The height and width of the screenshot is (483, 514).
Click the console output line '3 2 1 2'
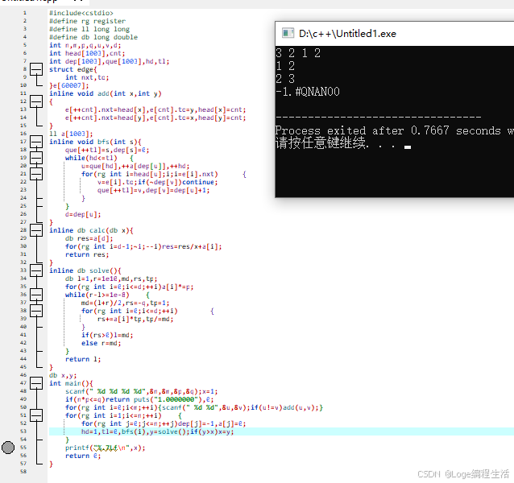[298, 53]
